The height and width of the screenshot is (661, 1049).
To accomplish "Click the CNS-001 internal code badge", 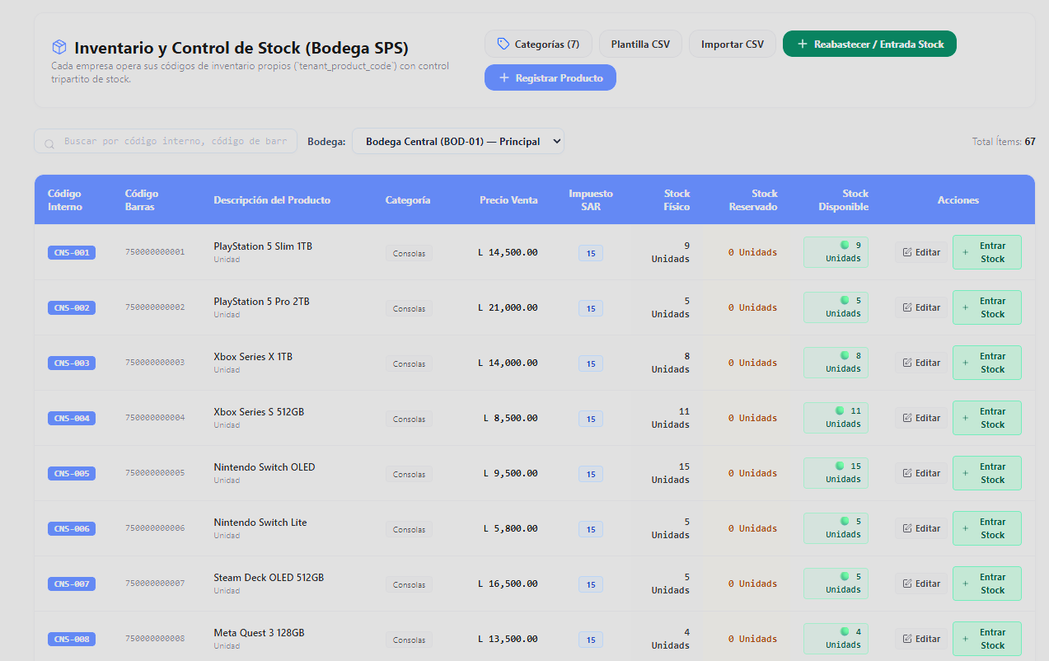I will tap(72, 252).
